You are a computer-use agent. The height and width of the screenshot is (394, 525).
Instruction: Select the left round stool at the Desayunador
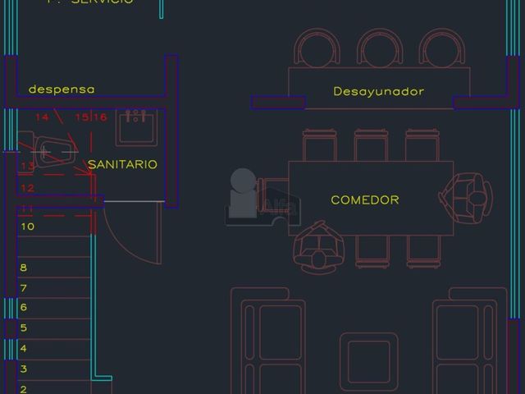pyautogui.click(x=317, y=47)
